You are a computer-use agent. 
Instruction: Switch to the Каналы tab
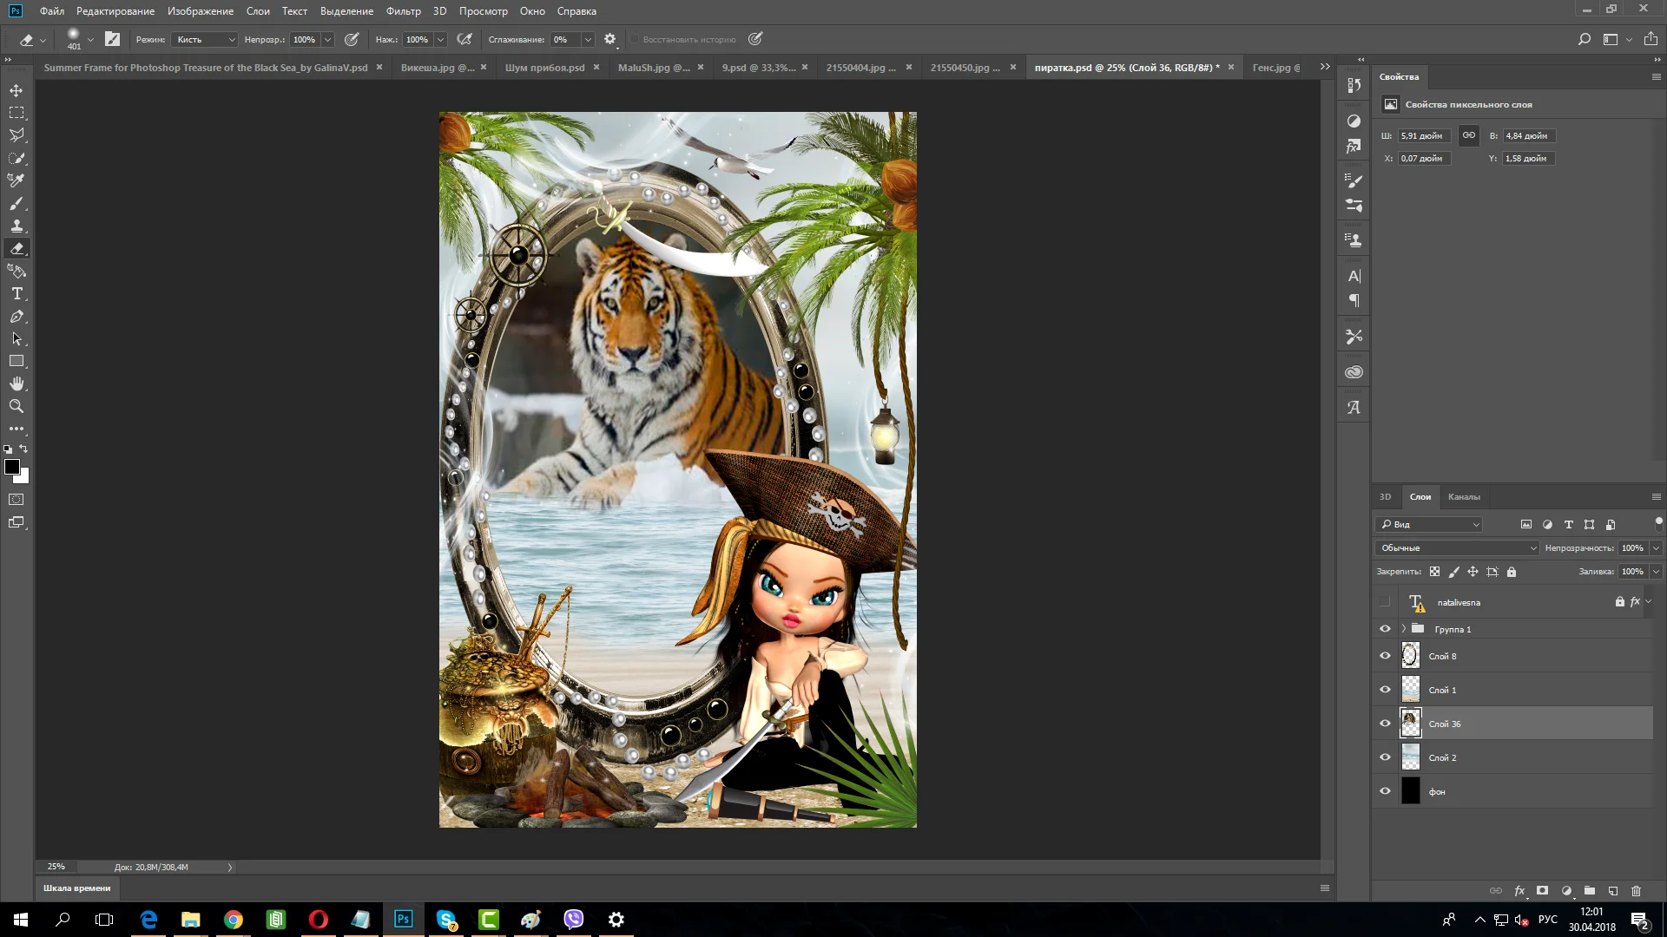coord(1463,497)
